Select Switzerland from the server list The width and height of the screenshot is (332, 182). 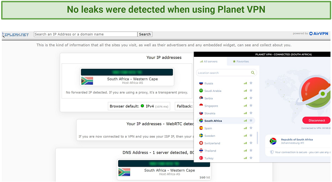tap(212, 143)
